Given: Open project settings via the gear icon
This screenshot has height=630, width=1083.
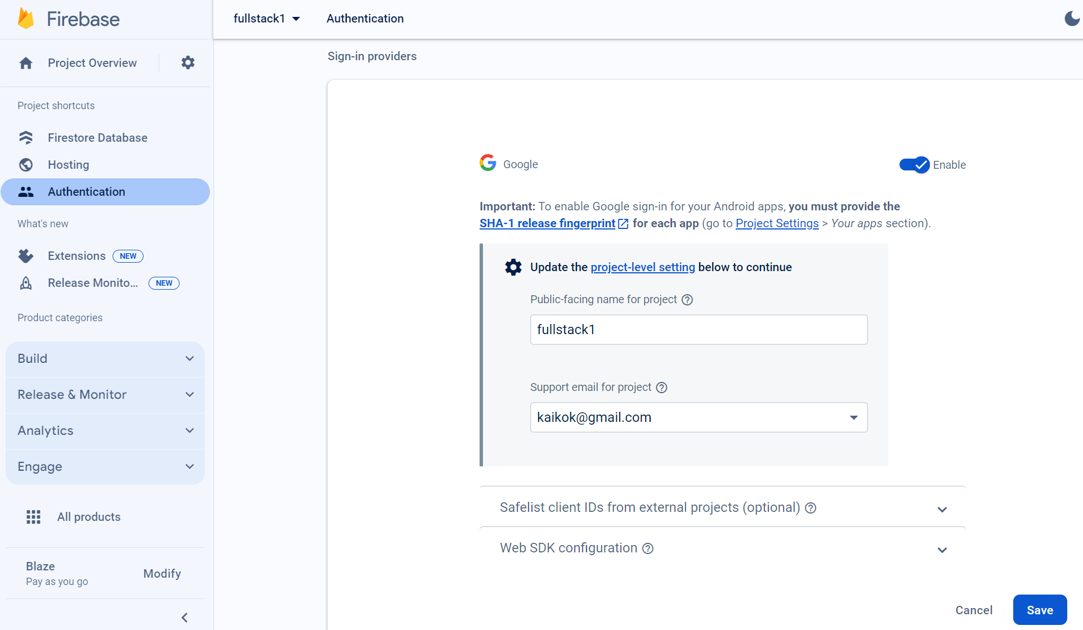Looking at the screenshot, I should click(x=187, y=62).
